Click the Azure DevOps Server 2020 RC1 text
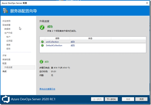 33,99
